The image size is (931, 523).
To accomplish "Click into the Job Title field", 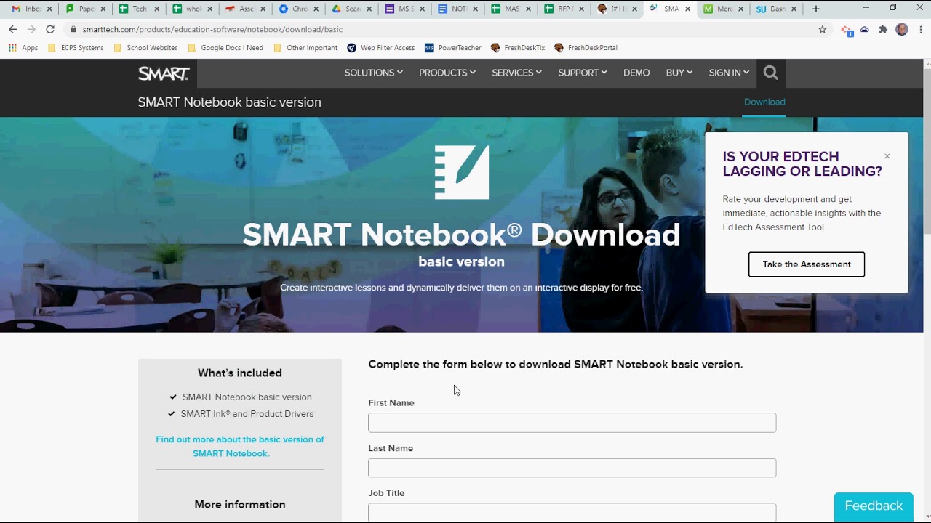I will [572, 512].
